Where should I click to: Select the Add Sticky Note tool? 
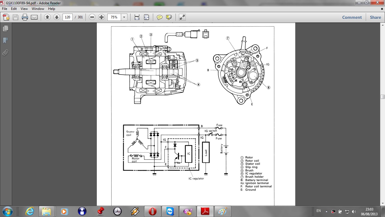point(160,17)
